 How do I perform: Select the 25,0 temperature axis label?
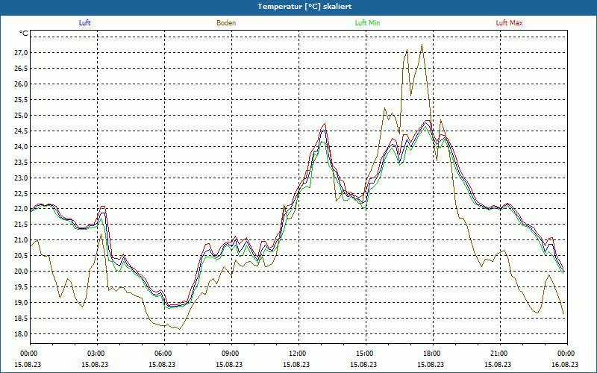pyautogui.click(x=19, y=116)
